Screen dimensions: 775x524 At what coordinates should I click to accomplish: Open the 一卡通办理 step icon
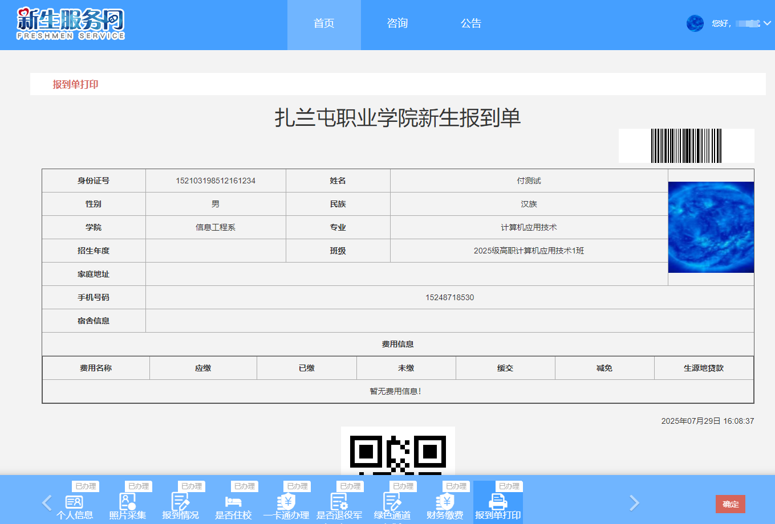pos(286,502)
